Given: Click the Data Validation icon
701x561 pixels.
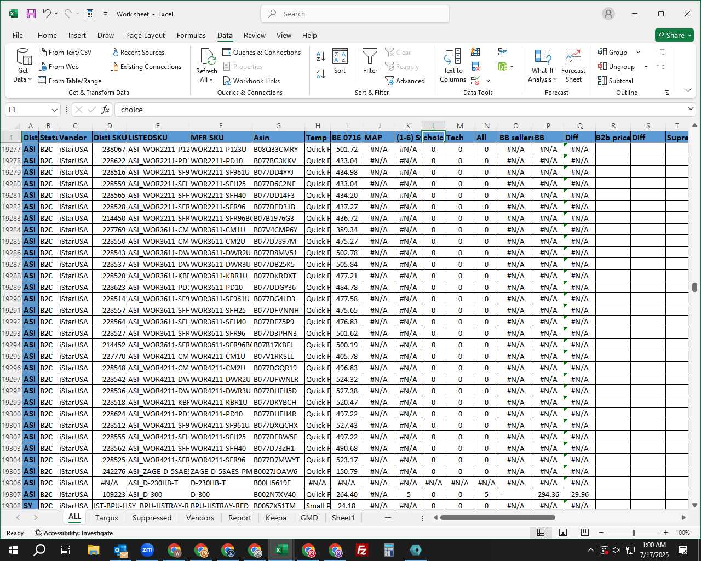Looking at the screenshot, I should 475,81.
